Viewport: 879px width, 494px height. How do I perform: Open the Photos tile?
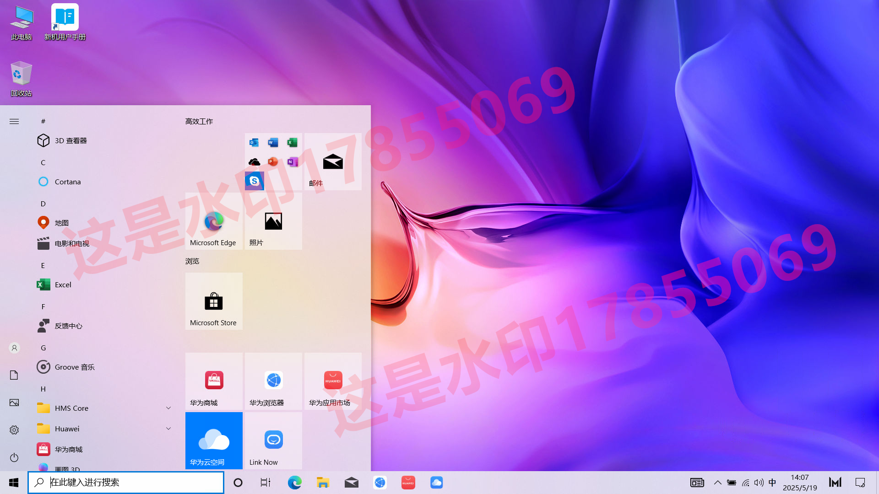click(273, 221)
